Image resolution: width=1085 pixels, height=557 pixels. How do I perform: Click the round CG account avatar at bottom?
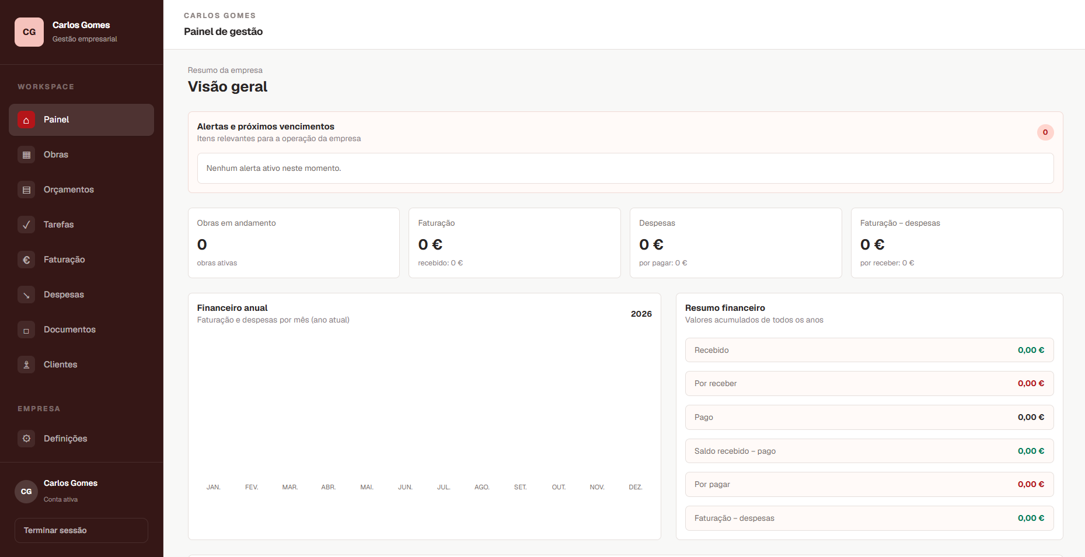26,492
